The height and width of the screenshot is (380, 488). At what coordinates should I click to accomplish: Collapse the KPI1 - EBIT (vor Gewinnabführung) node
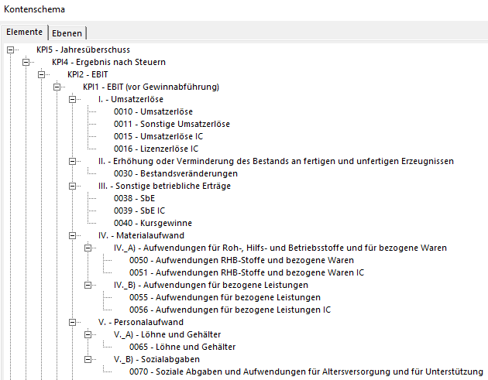57,87
